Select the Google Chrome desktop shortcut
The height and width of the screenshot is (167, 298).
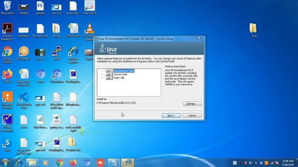[7, 55]
